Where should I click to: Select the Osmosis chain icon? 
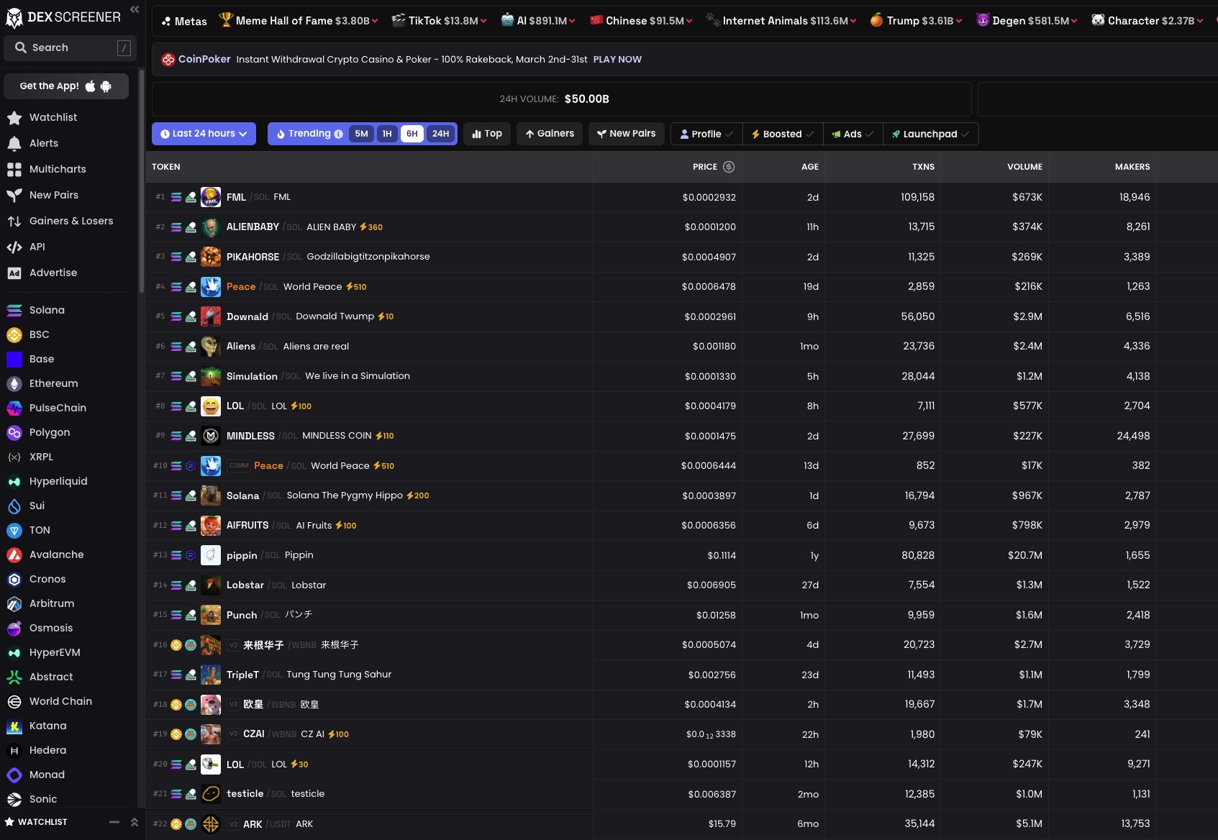point(14,628)
